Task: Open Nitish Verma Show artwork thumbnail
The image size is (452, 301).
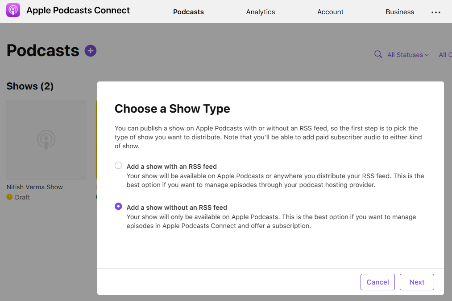Action: (46, 140)
